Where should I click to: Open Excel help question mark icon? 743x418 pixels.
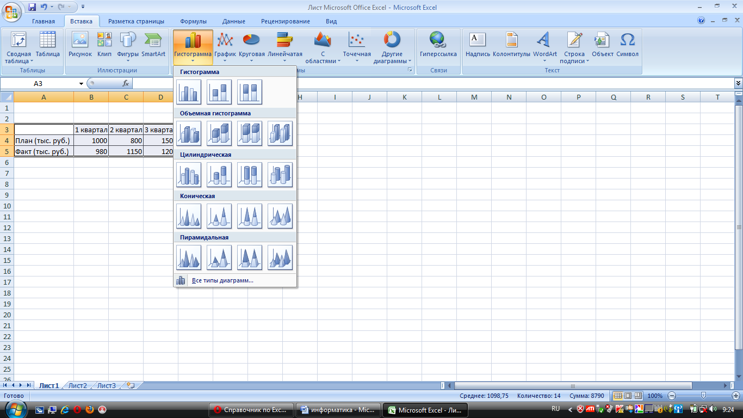(x=701, y=21)
